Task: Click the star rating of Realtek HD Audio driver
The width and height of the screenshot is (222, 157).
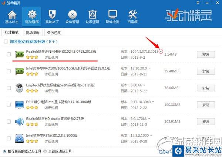Action: click(x=32, y=124)
